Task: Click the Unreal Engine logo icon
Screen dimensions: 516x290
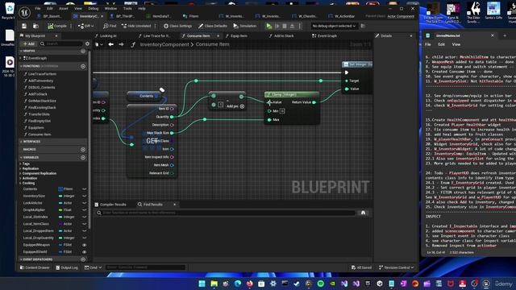Action: [25, 13]
